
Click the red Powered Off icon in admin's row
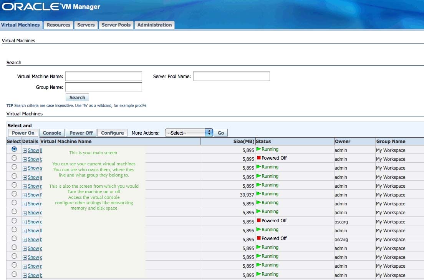[259, 158]
